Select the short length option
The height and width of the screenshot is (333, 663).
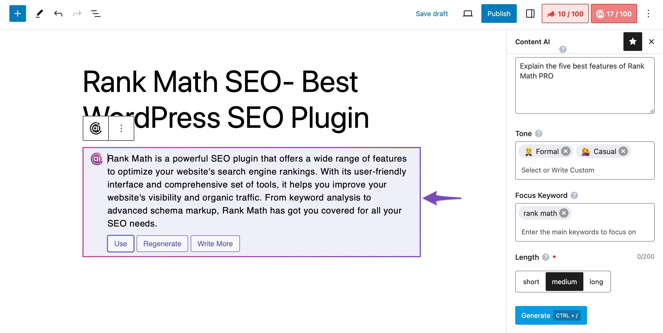(531, 281)
